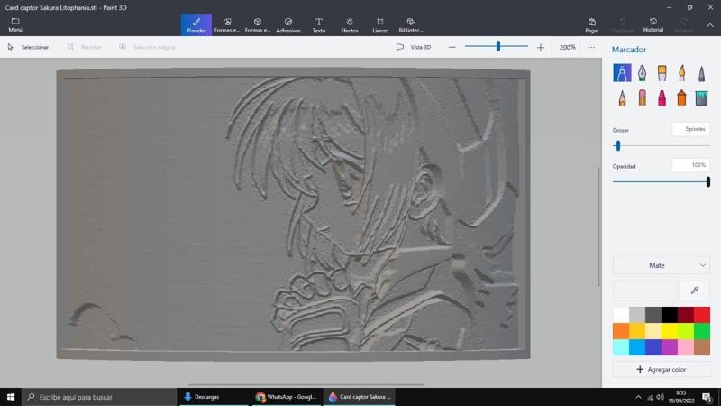The image size is (721, 406).
Task: Click the taskbar search box
Action: pyautogui.click(x=99, y=397)
